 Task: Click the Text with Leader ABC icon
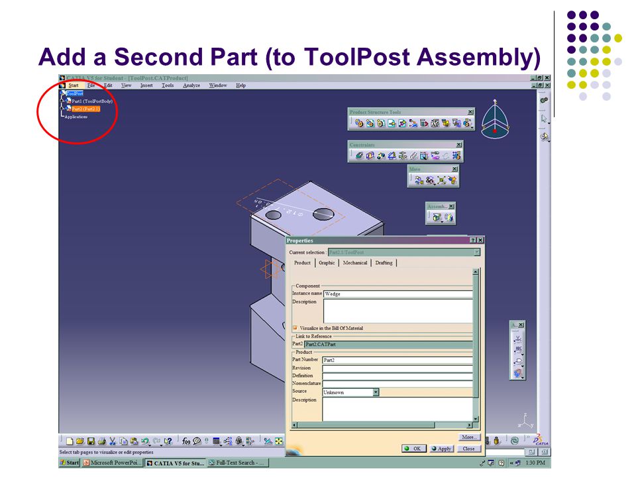[518, 349]
